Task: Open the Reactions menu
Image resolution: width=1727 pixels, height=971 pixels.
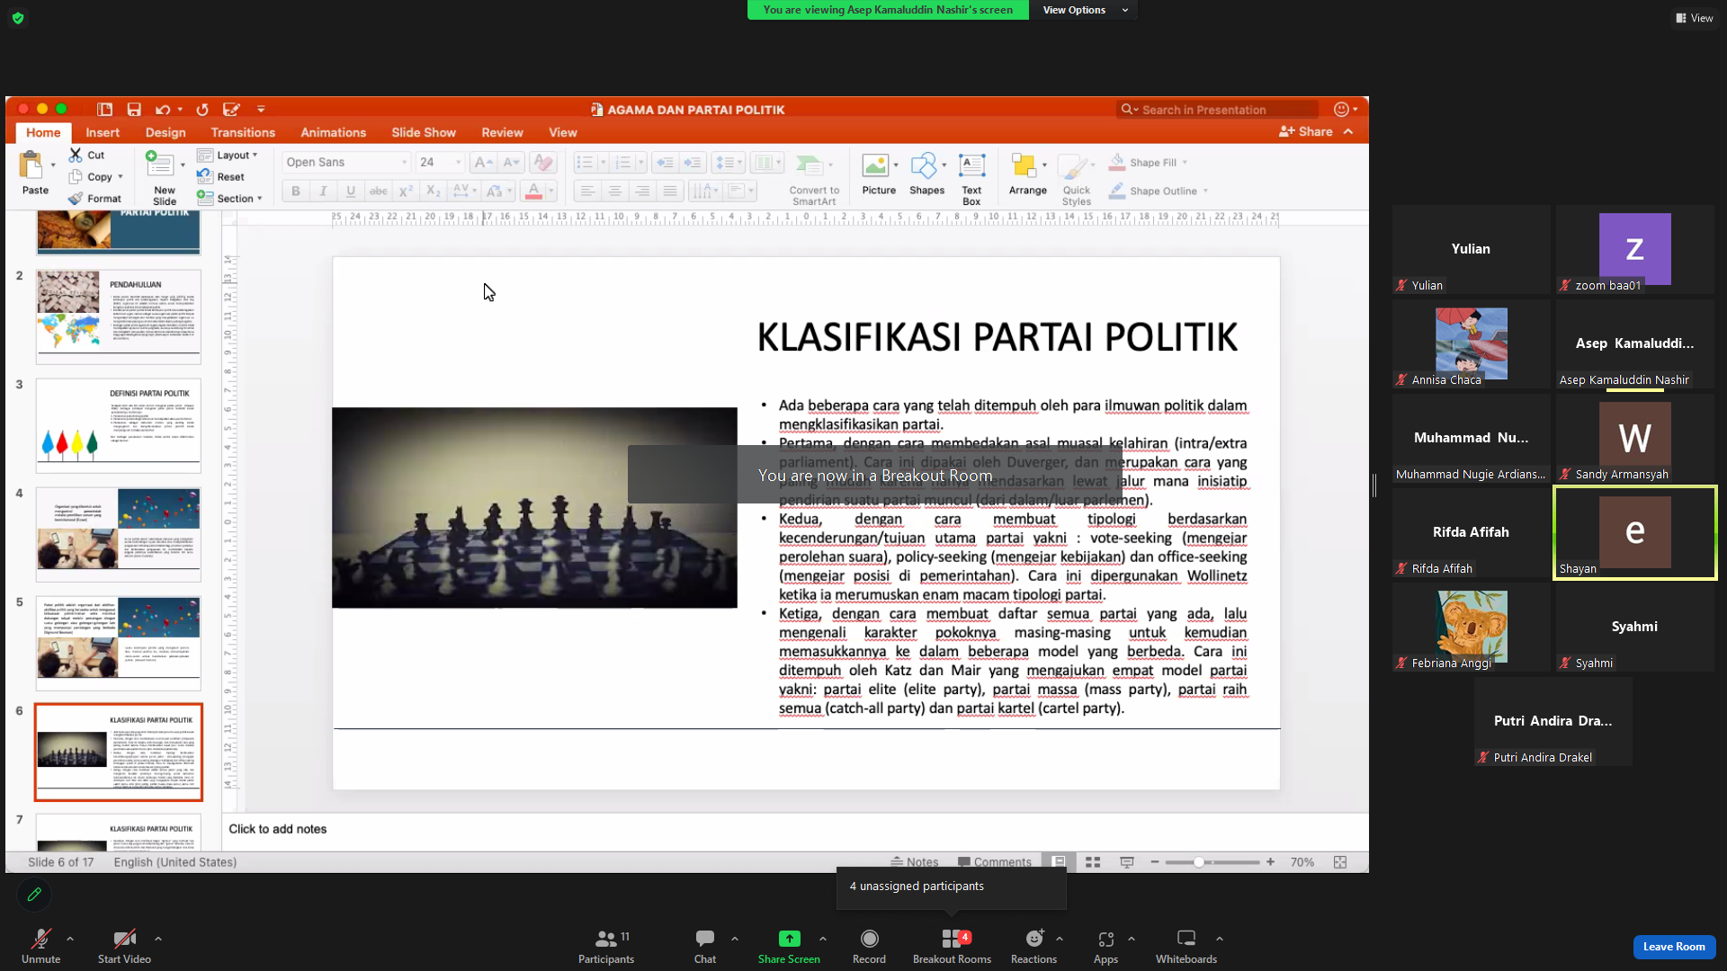Action: click(1034, 946)
